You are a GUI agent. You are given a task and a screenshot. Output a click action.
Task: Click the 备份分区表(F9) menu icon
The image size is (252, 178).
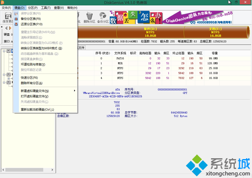[x=16, y=19]
